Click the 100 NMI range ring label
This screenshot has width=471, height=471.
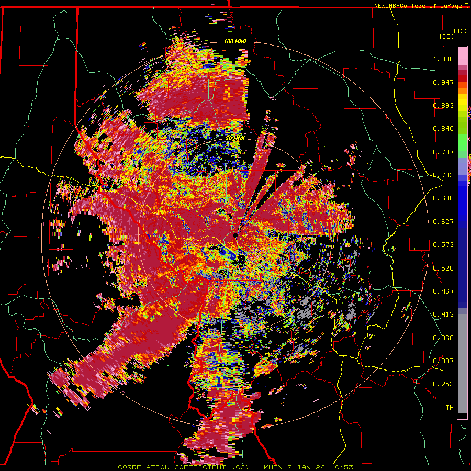235,41
